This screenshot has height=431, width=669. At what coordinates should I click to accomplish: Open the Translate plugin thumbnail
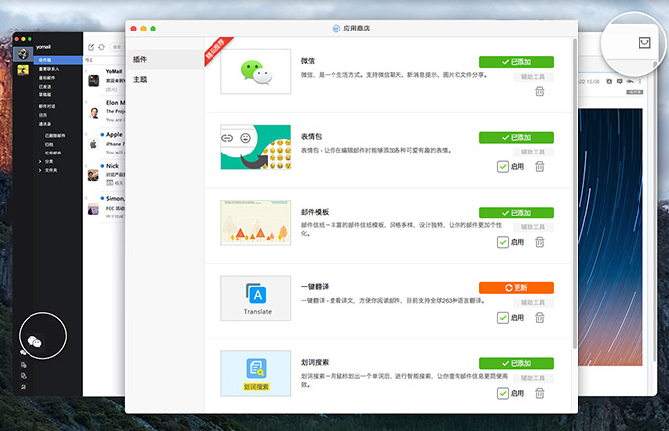tap(256, 298)
